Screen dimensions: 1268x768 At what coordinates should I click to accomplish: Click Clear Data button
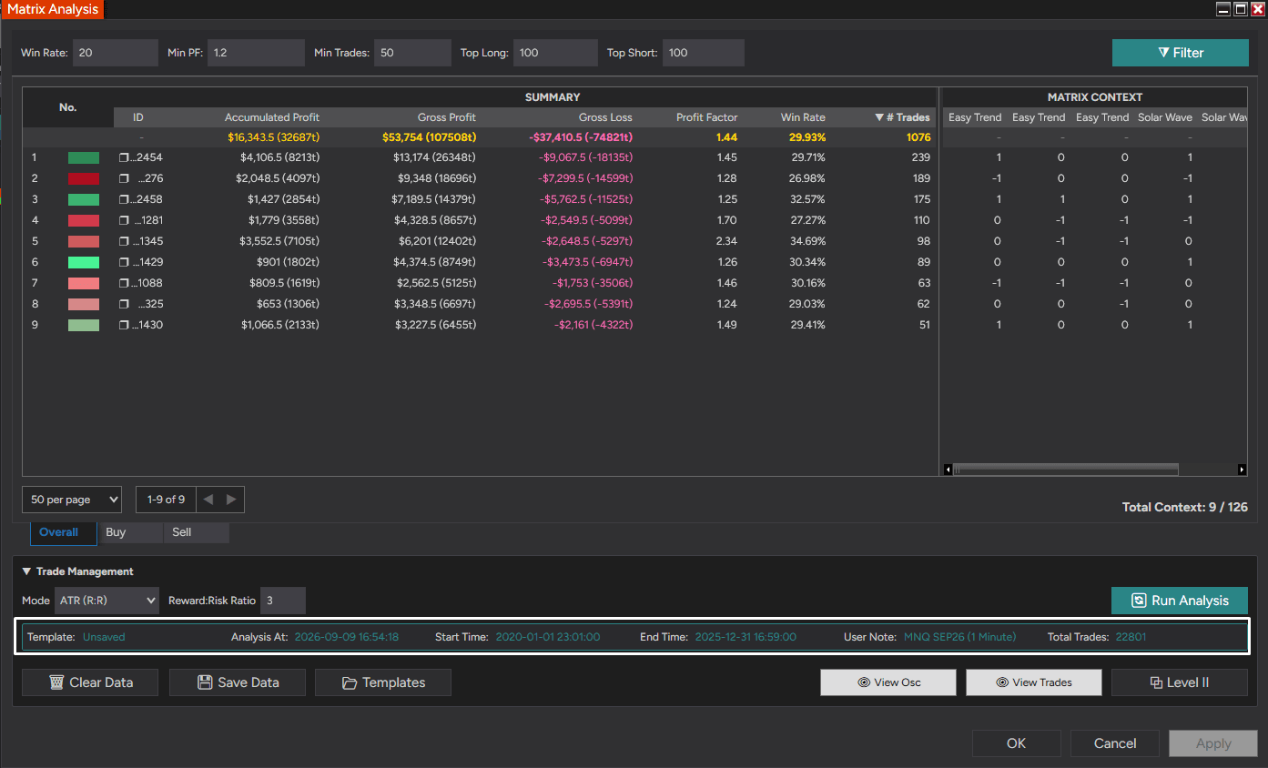(x=90, y=682)
